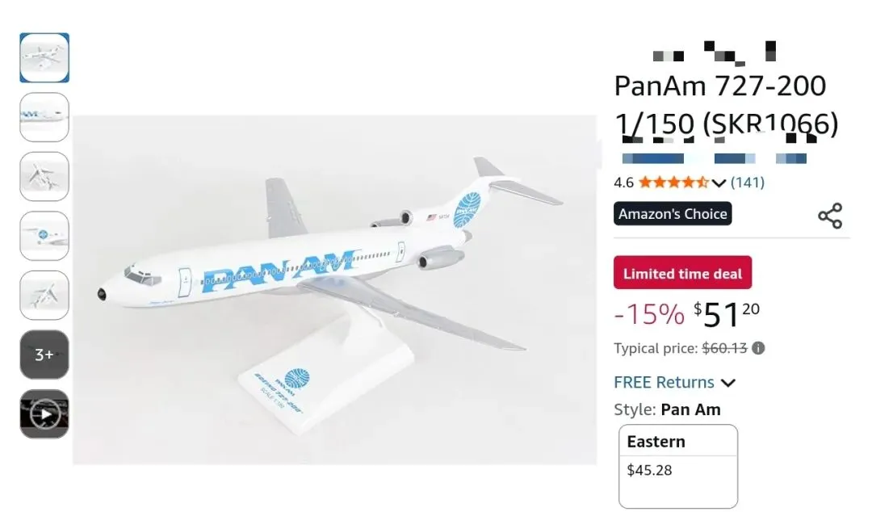Expand the rating breakdown chevron
Screen dimensions: 872x512
719,183
